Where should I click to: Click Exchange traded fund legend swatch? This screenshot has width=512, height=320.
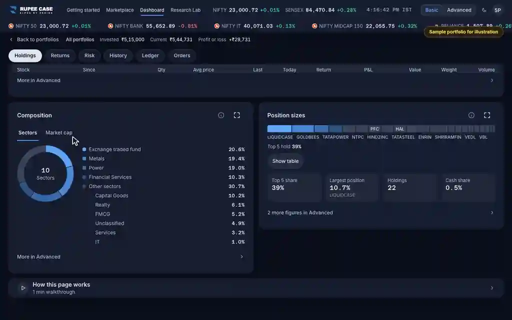point(84,149)
